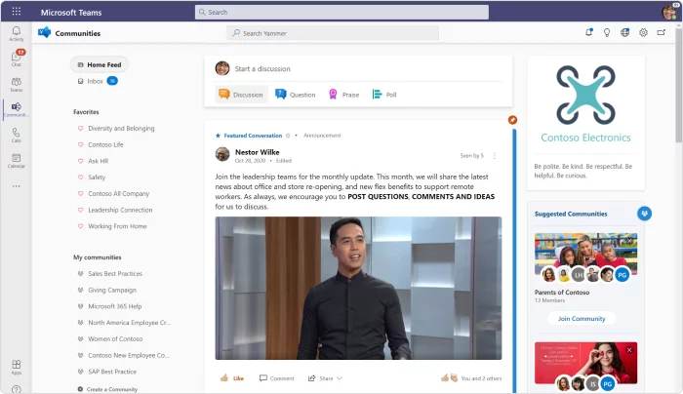Open Apps store in left rail
683x394 pixels.
click(x=17, y=367)
